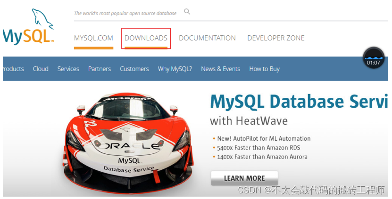This screenshot has height=199, width=392.
Task: Select the Partners menu item
Action: pos(100,69)
